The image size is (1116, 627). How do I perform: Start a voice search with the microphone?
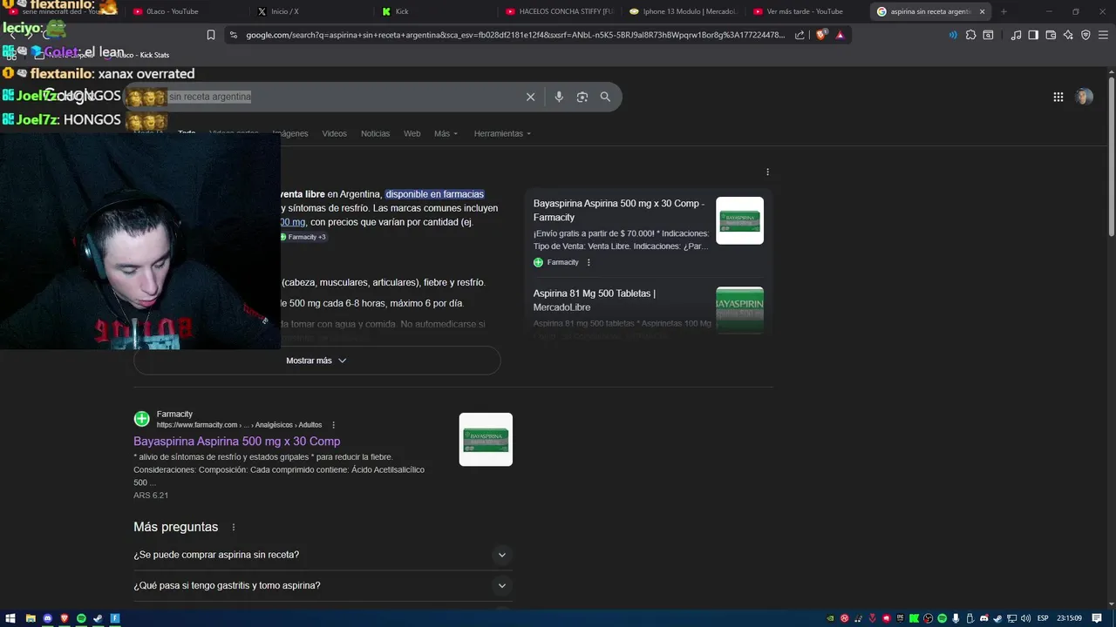point(559,97)
